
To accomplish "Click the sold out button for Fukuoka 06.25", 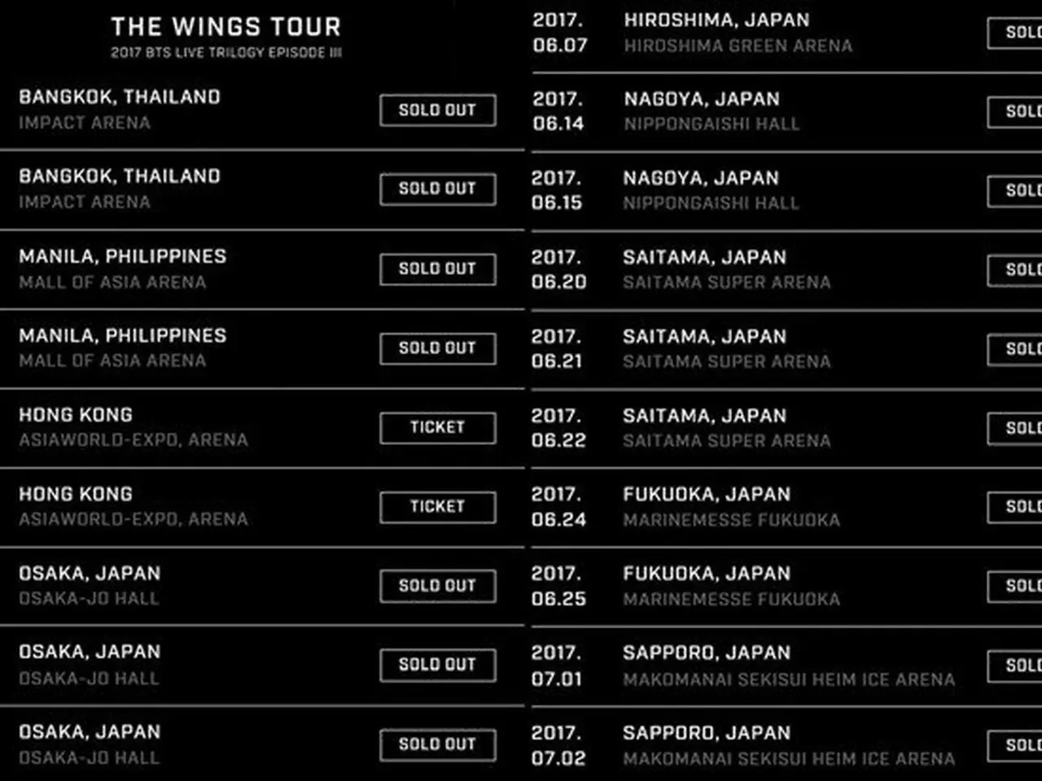I will coord(1015,587).
